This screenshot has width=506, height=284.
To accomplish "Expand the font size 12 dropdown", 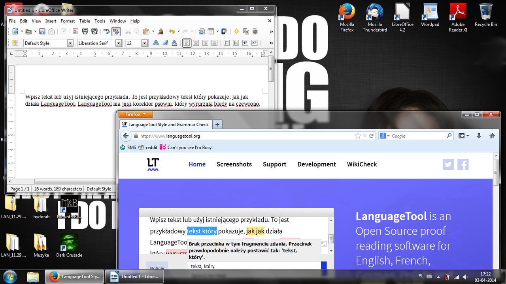I will pyautogui.click(x=145, y=43).
